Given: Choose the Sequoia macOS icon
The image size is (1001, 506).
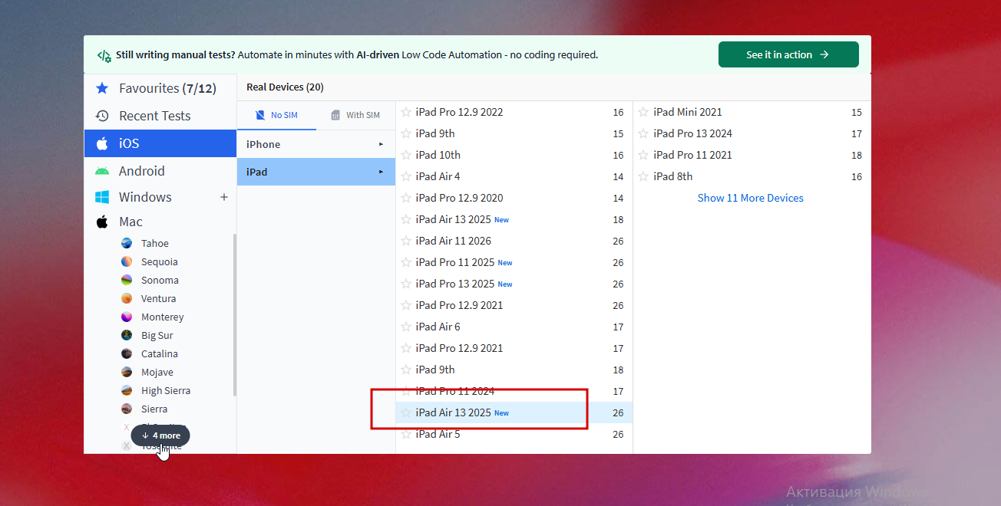Looking at the screenshot, I should [127, 261].
